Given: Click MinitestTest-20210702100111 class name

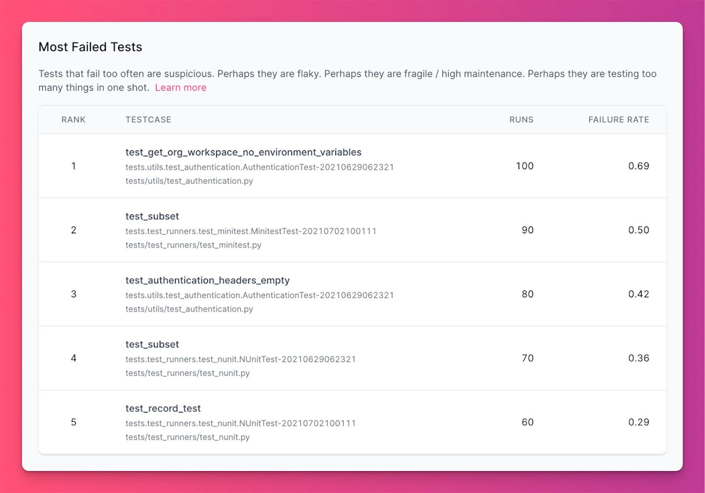Looking at the screenshot, I should (x=251, y=231).
